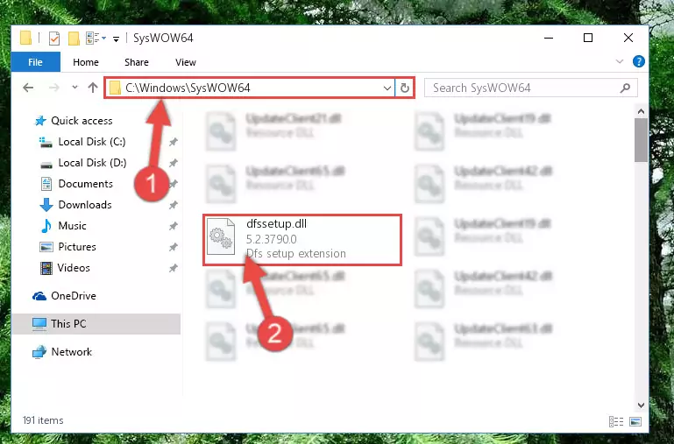Screen dimensions: 674x444
Task: Open Local Disk (D:) in the sidebar
Action: coord(92,163)
